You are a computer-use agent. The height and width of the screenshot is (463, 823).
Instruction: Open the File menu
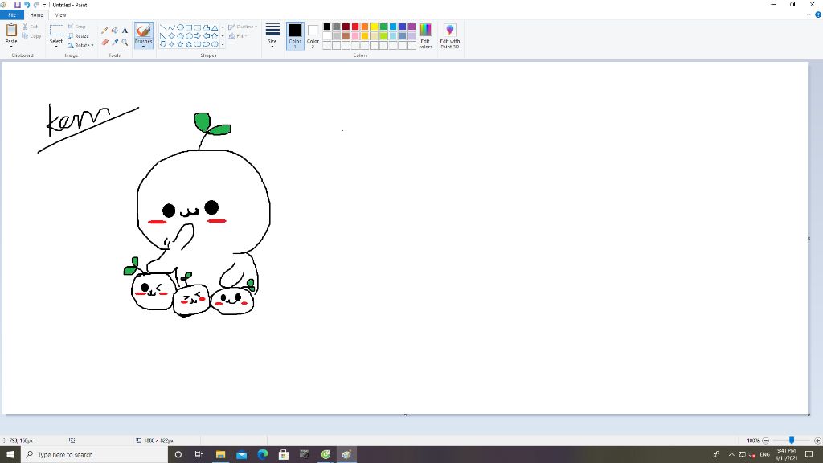click(x=11, y=14)
